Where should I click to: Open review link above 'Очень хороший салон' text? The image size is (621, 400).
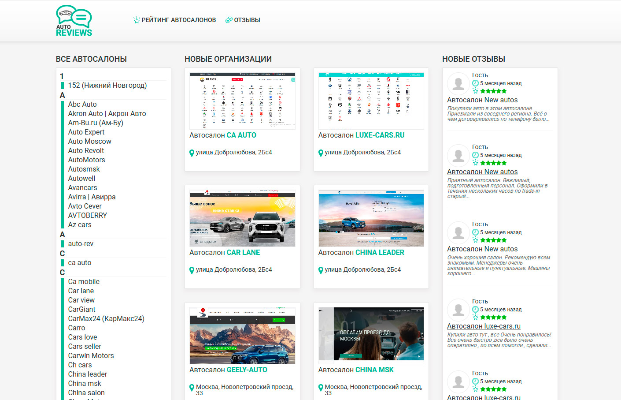tap(482, 249)
